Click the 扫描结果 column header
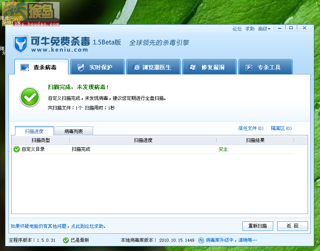Viewport: 320px width, 251px height. [x=255, y=140]
